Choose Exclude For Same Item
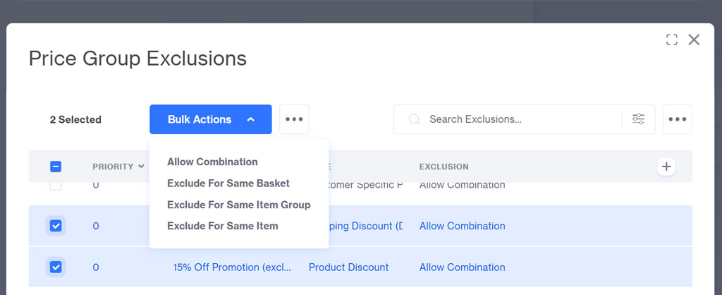Image resolution: width=722 pixels, height=295 pixels. click(x=222, y=226)
